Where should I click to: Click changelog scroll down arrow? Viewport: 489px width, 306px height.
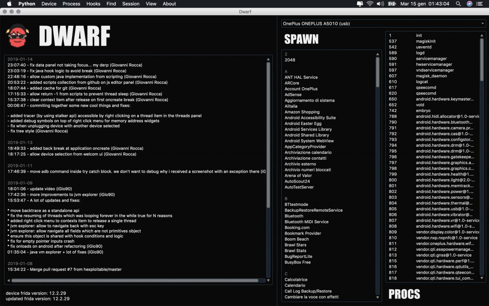point(268,280)
